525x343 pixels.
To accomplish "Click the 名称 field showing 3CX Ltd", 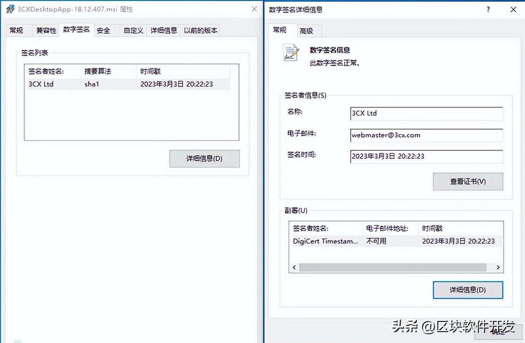I will (x=426, y=113).
